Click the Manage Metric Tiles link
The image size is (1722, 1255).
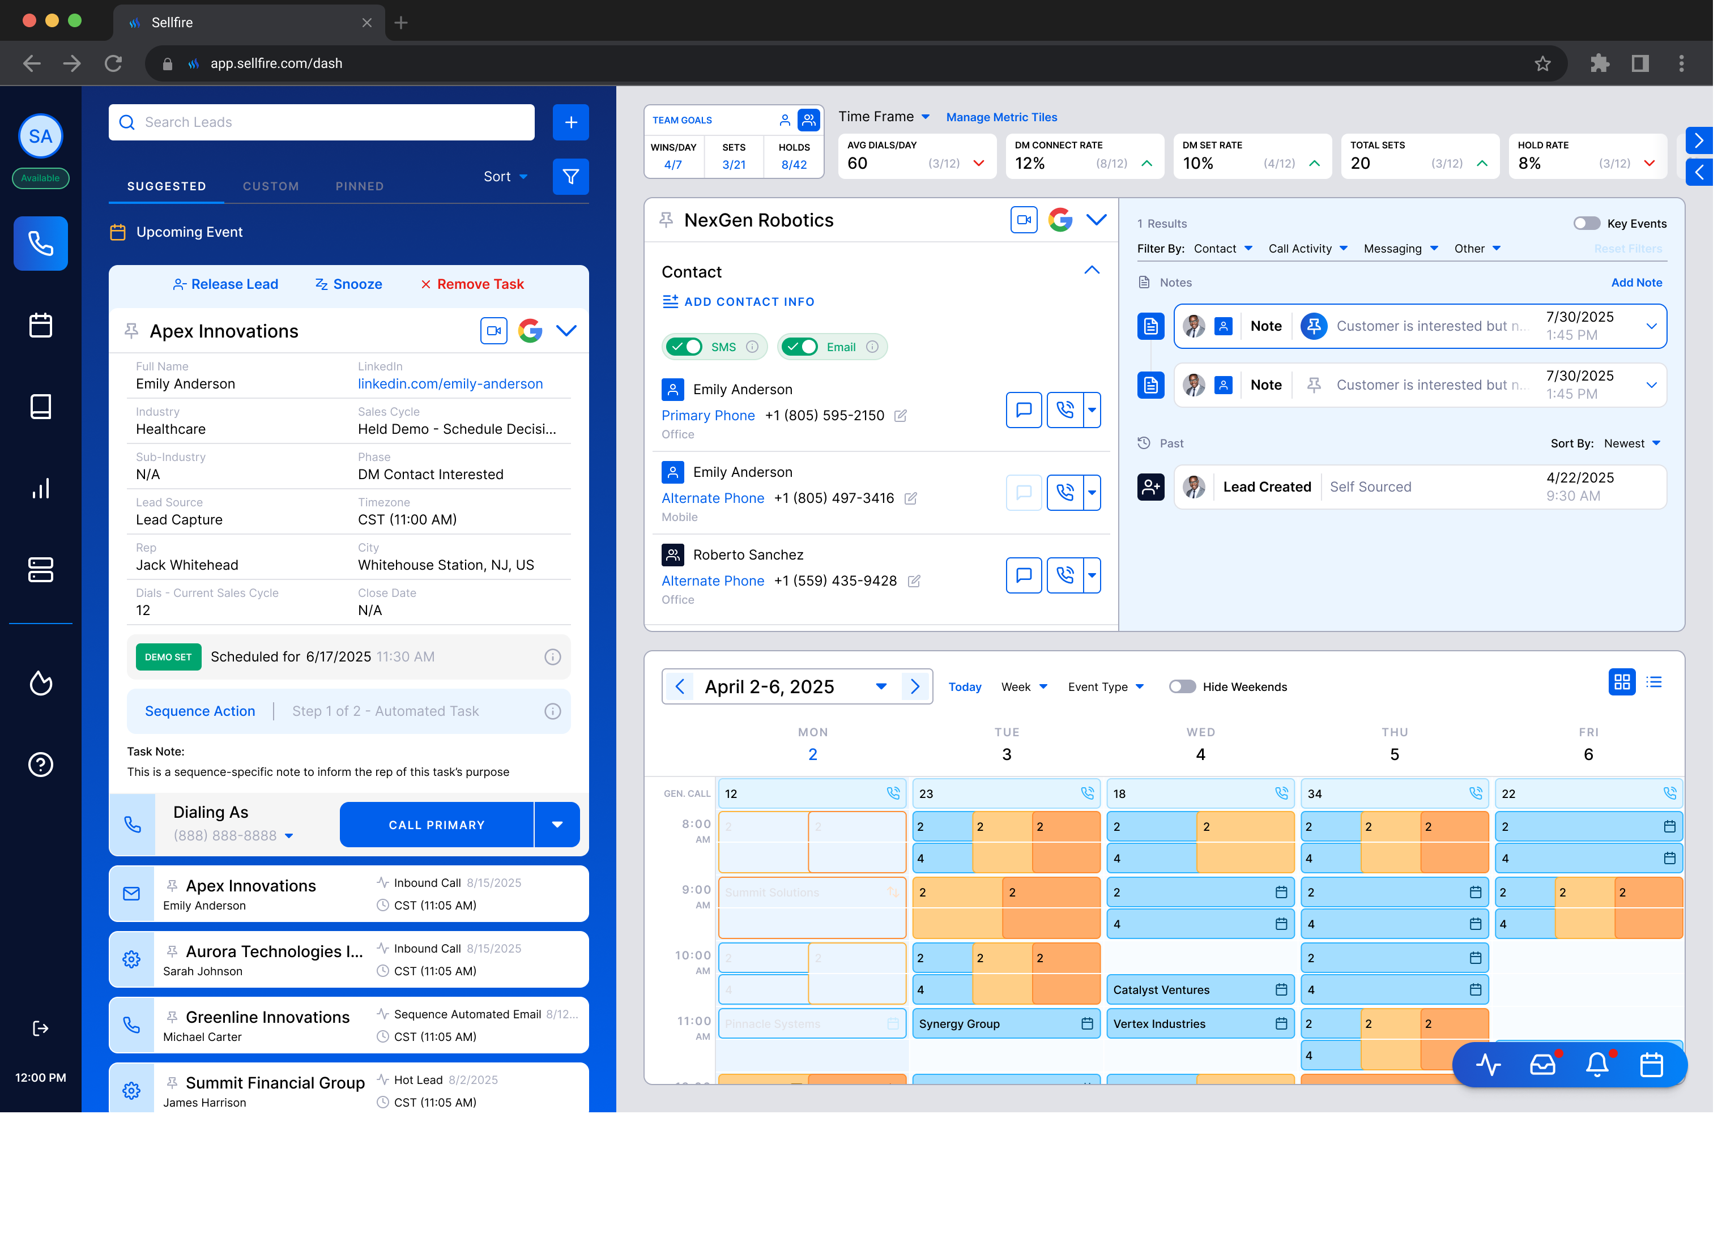1001,117
